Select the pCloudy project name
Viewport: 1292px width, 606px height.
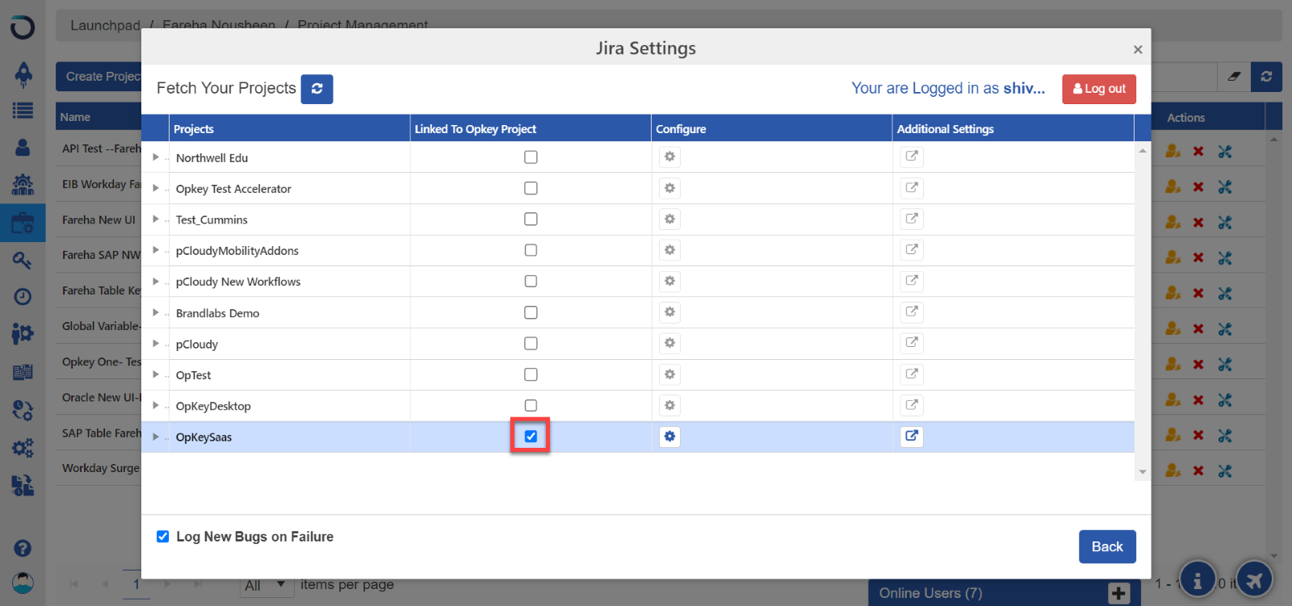(197, 345)
